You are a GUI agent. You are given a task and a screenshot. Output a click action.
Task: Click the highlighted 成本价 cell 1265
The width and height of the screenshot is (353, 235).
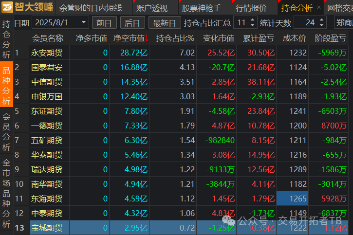pyautogui.click(x=293, y=199)
